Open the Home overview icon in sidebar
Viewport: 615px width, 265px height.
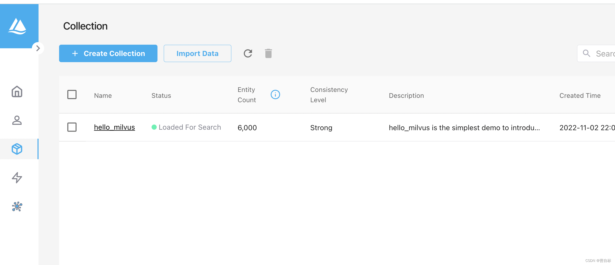17,92
